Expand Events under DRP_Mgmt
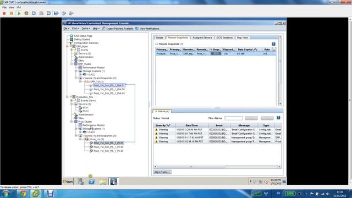The width and height of the screenshot is (352, 198). [x=71, y=50]
